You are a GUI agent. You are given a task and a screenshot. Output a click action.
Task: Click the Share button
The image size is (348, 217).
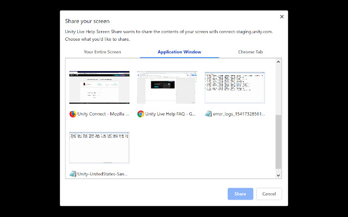point(240,194)
